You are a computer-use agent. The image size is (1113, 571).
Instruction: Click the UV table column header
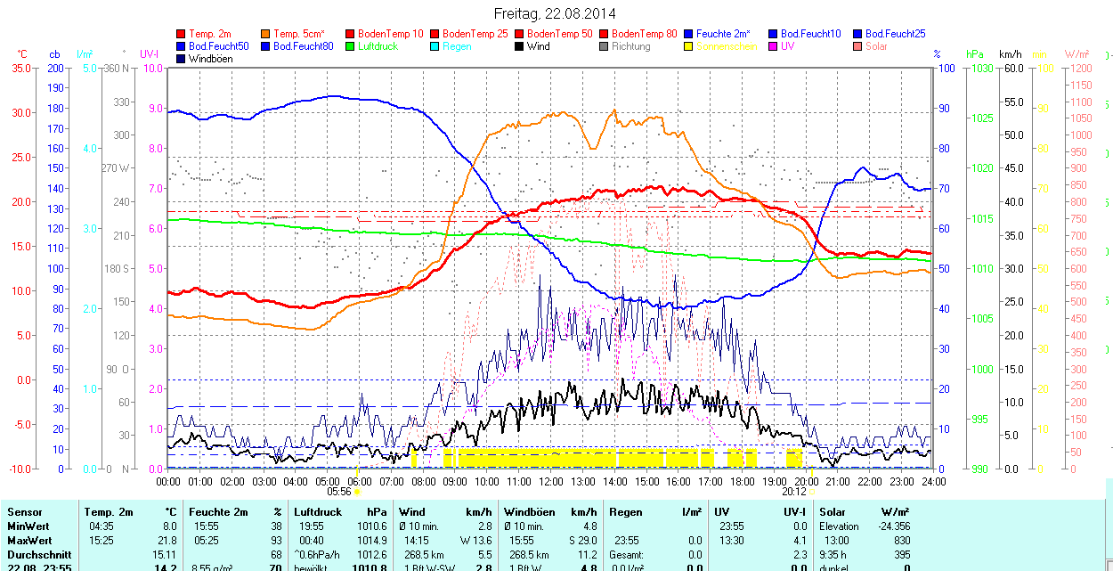click(x=722, y=512)
